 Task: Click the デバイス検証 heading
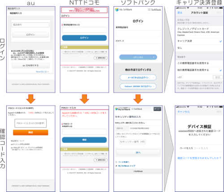coord(199,127)
